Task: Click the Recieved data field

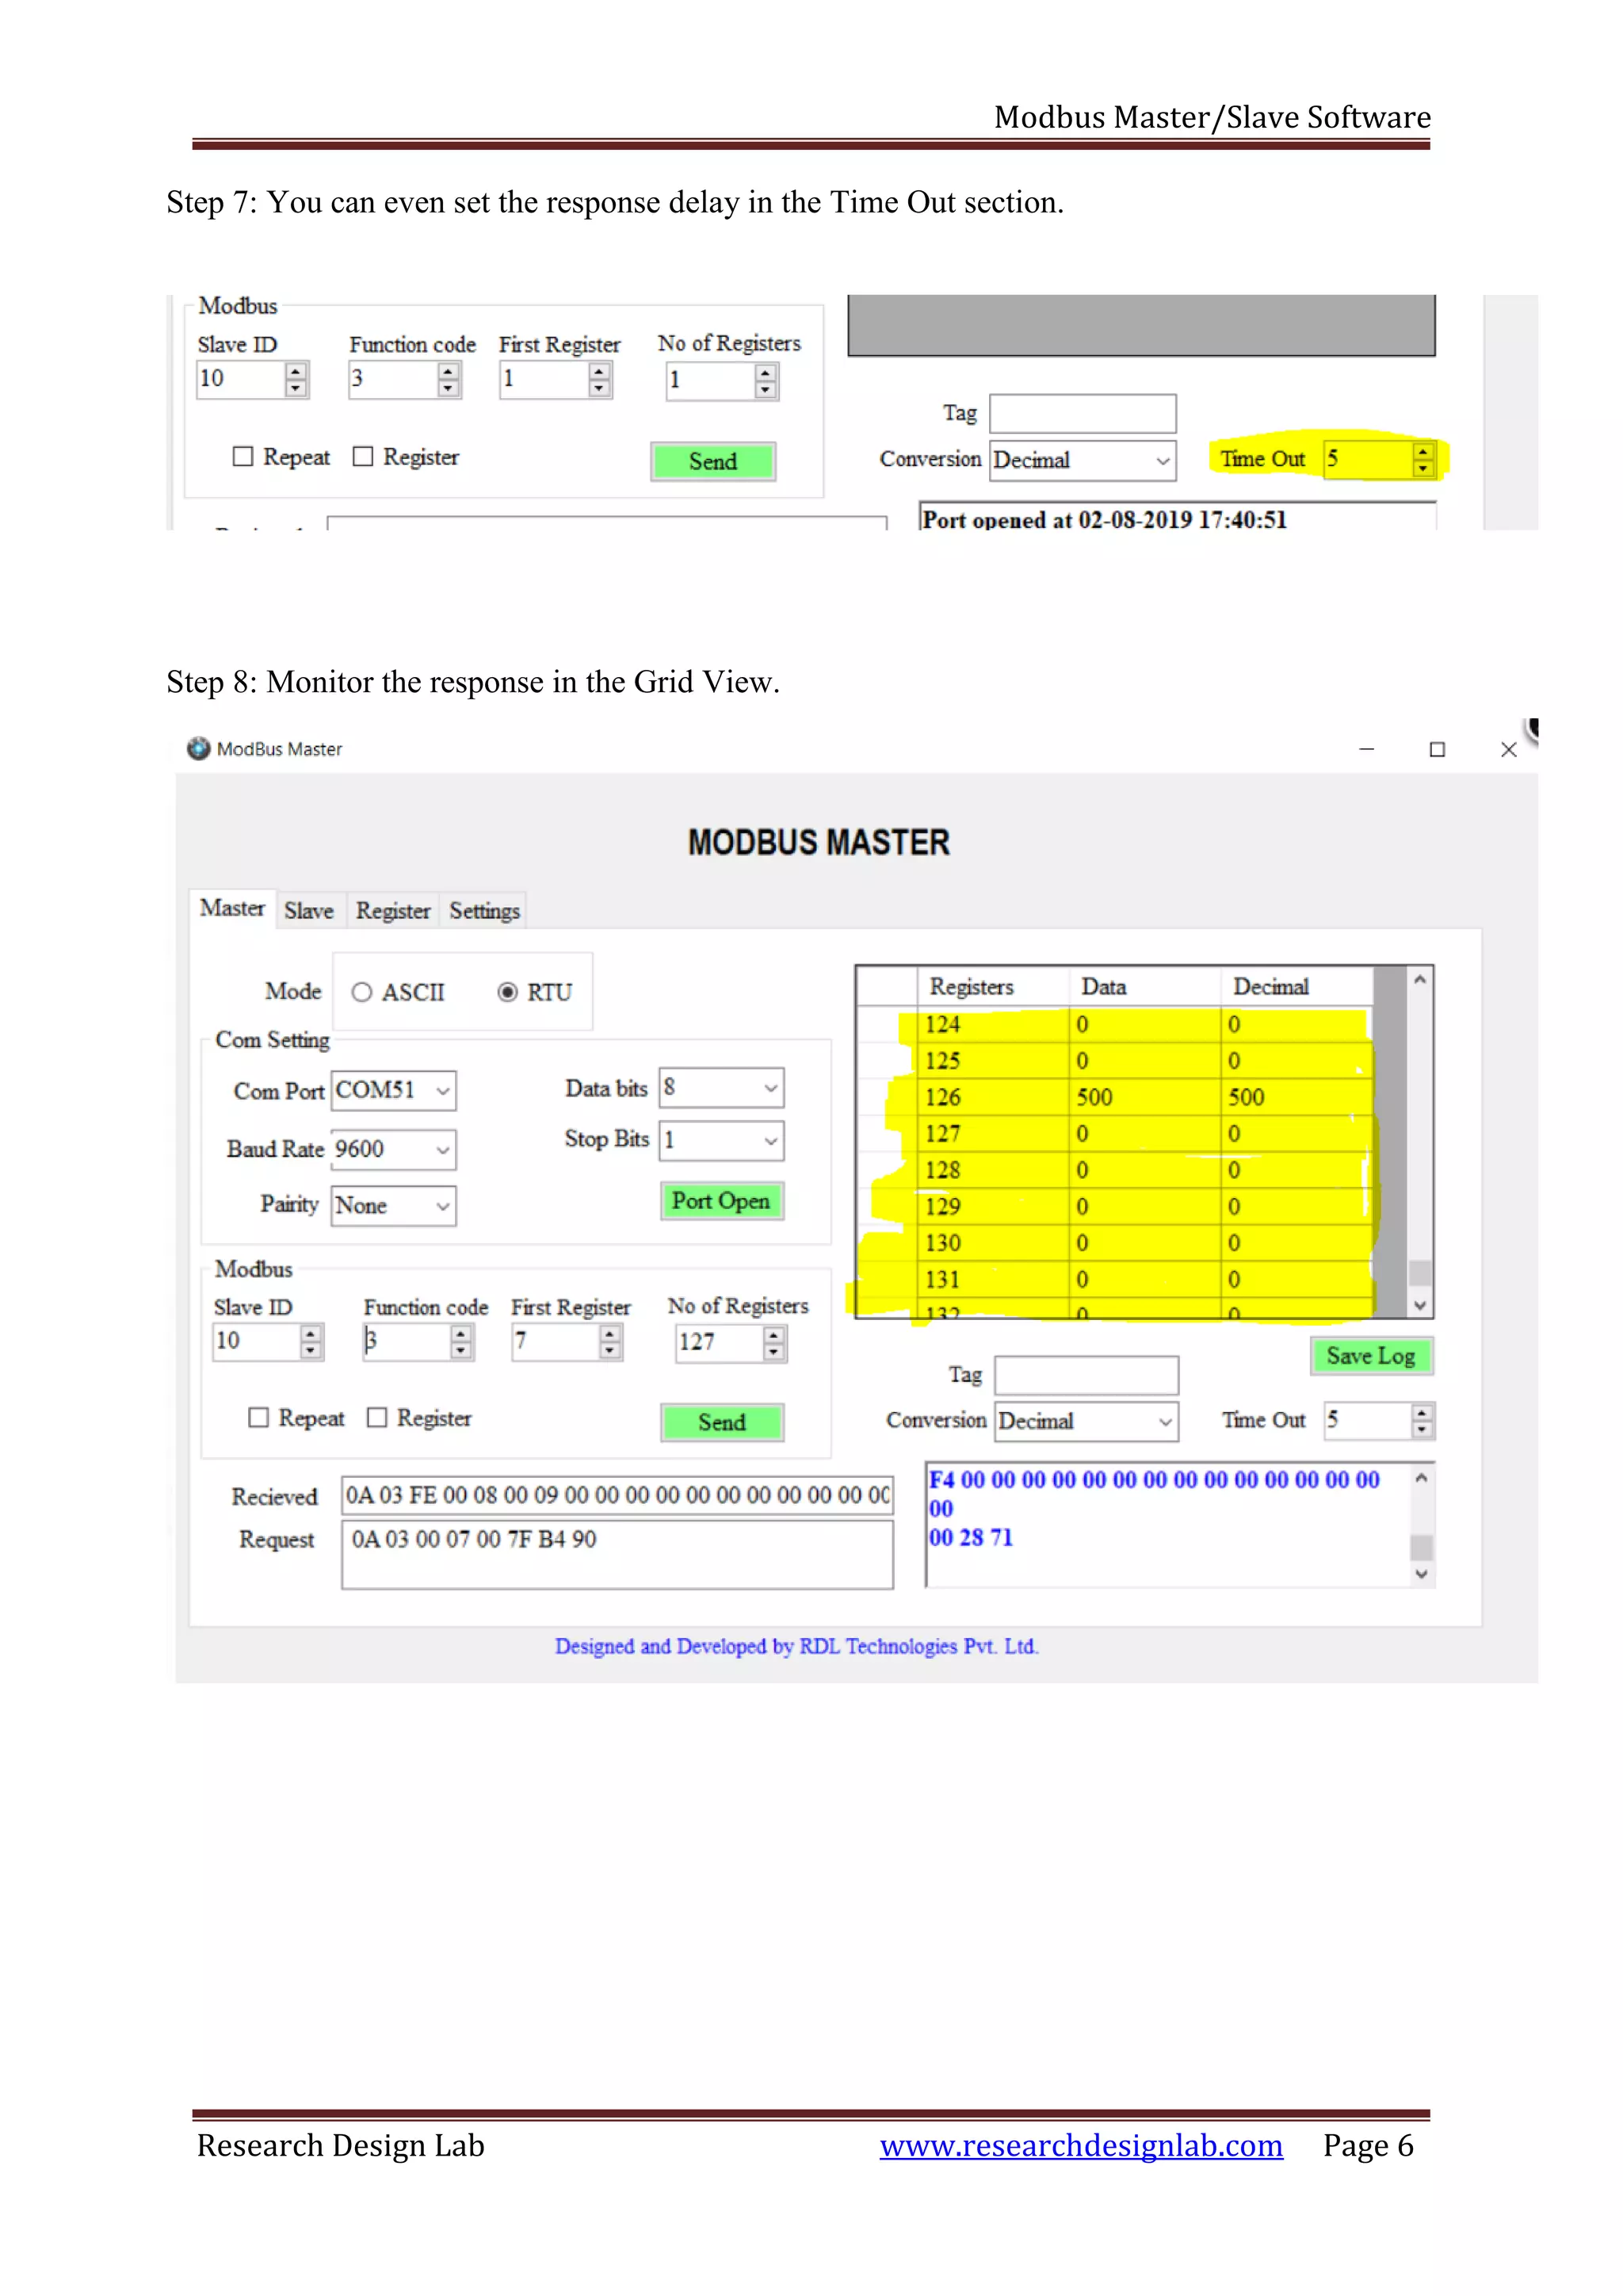Action: tap(617, 1496)
